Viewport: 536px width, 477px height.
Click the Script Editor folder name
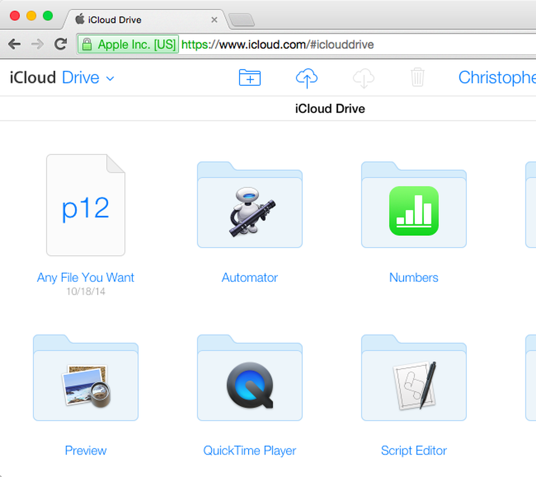click(414, 451)
